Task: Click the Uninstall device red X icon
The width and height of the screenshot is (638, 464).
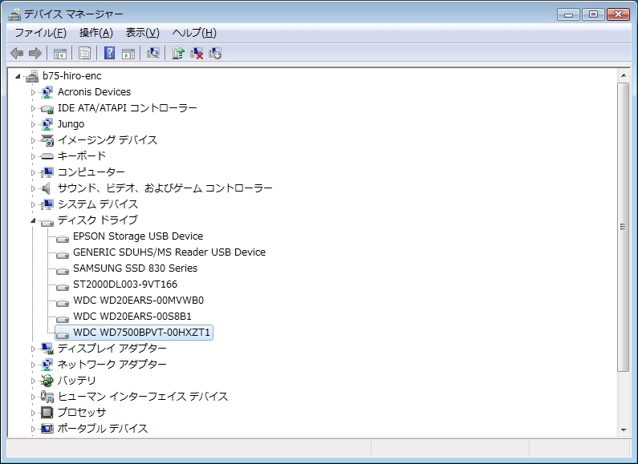Action: pos(197,53)
